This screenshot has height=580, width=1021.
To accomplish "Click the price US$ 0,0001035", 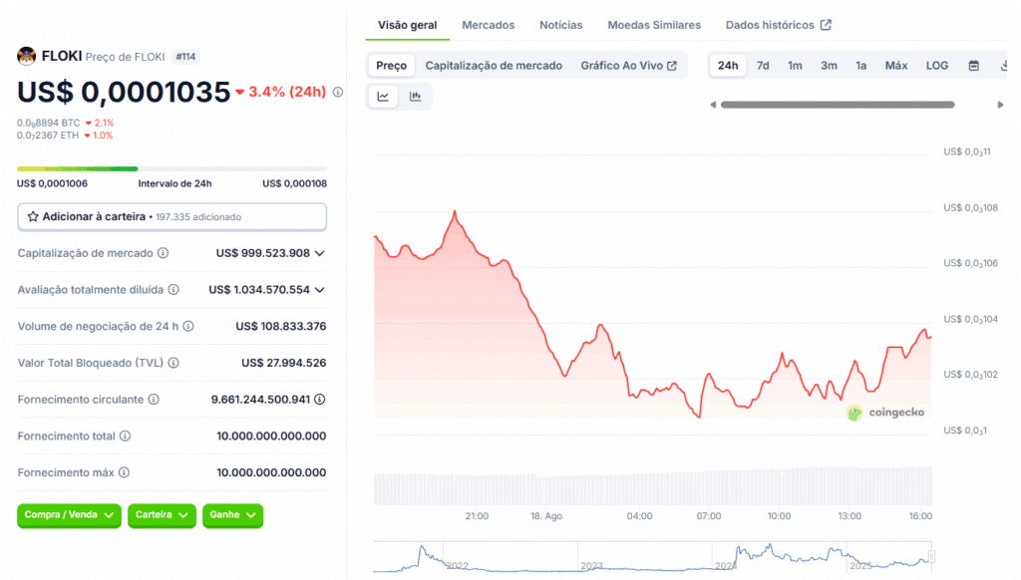I will coord(124,92).
